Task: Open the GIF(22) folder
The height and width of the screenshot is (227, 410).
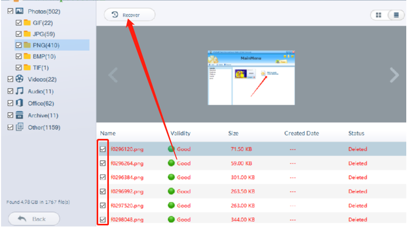Action: coord(43,23)
